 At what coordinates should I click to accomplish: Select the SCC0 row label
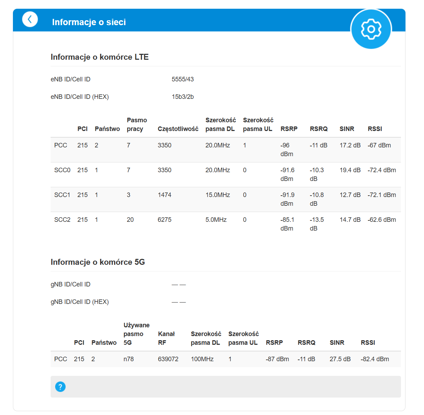62,170
